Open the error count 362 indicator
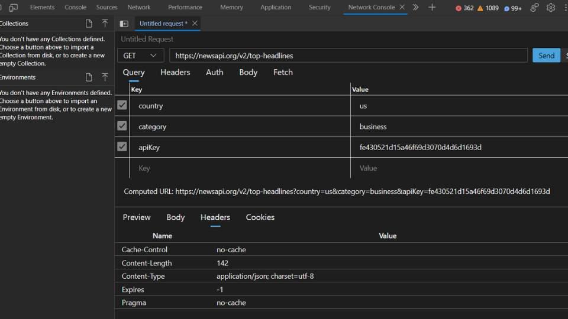This screenshot has height=319, width=568. pyautogui.click(x=464, y=8)
